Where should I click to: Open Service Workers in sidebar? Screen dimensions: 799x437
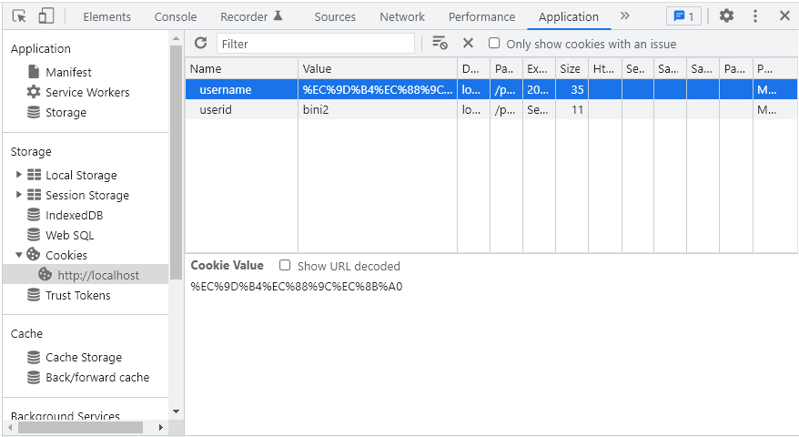point(87,92)
